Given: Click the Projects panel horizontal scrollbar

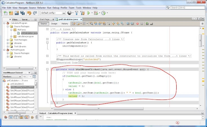Looking at the screenshot, I should click(19, 68).
